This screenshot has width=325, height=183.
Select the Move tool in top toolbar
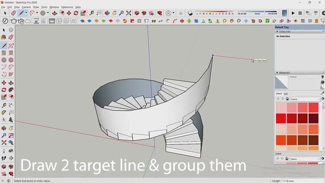pyautogui.click(x=69, y=13)
